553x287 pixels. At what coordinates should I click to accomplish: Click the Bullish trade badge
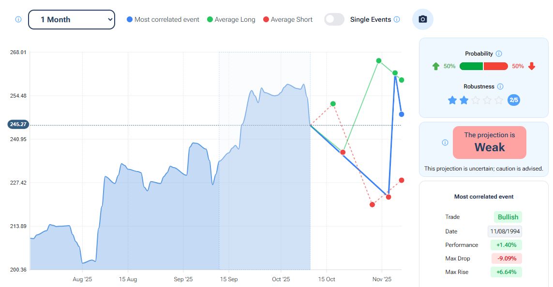tap(508, 217)
